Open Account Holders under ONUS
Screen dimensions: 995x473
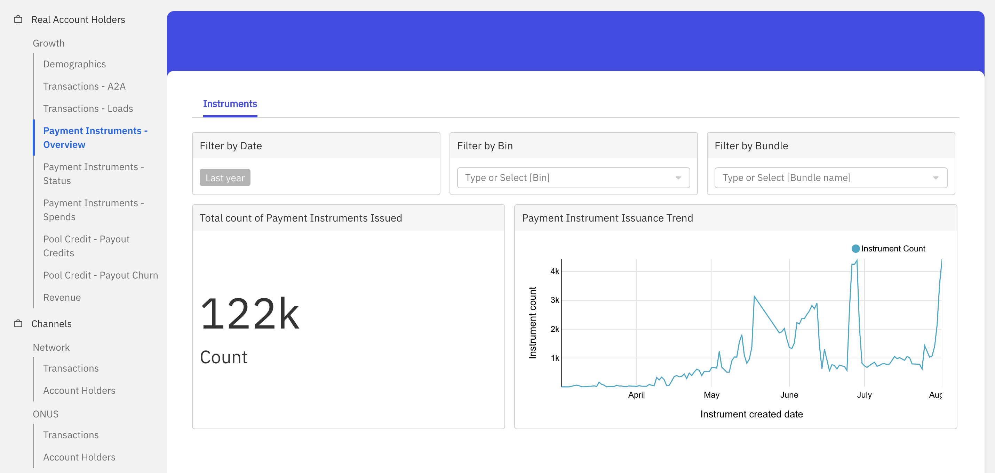pyautogui.click(x=79, y=457)
